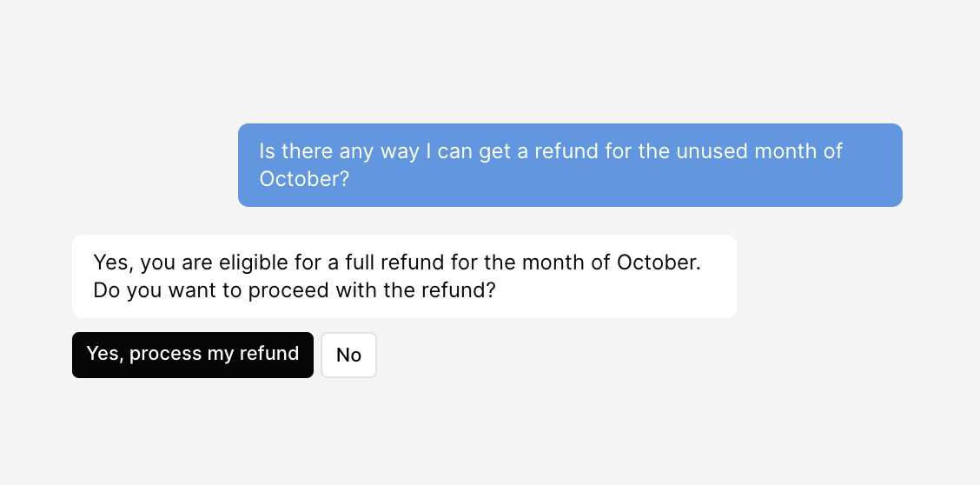
Task: Click the word "Yes," starting the reply
Action: click(114, 262)
